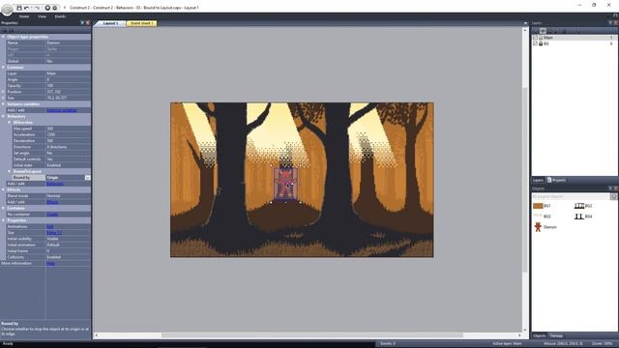Click the All project objects search field
This screenshot has height=348, width=619.
[x=571, y=196]
